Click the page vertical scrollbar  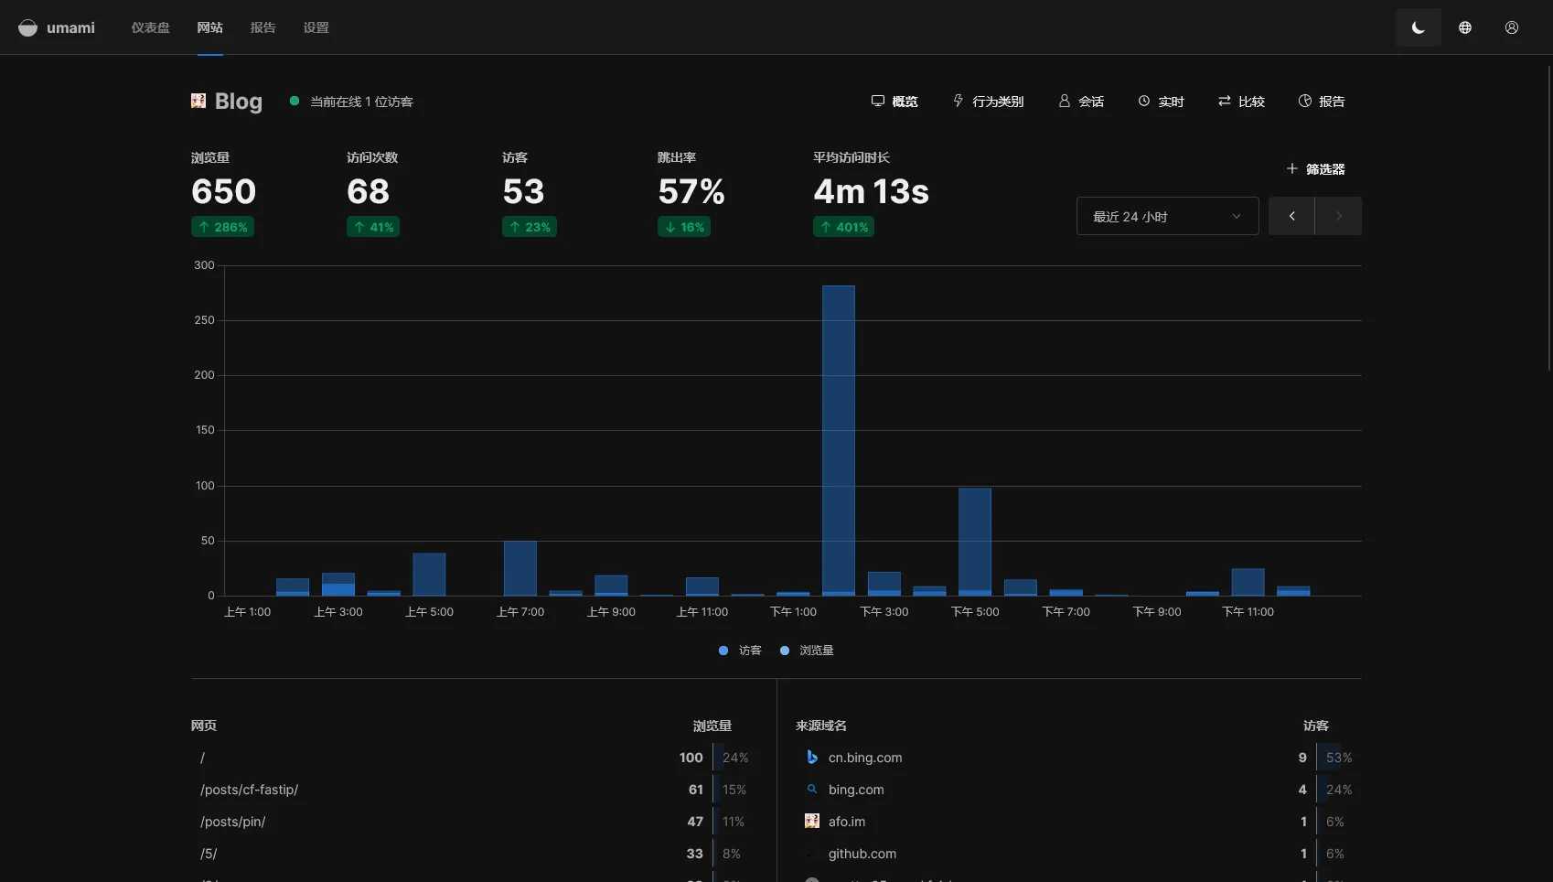1548,220
